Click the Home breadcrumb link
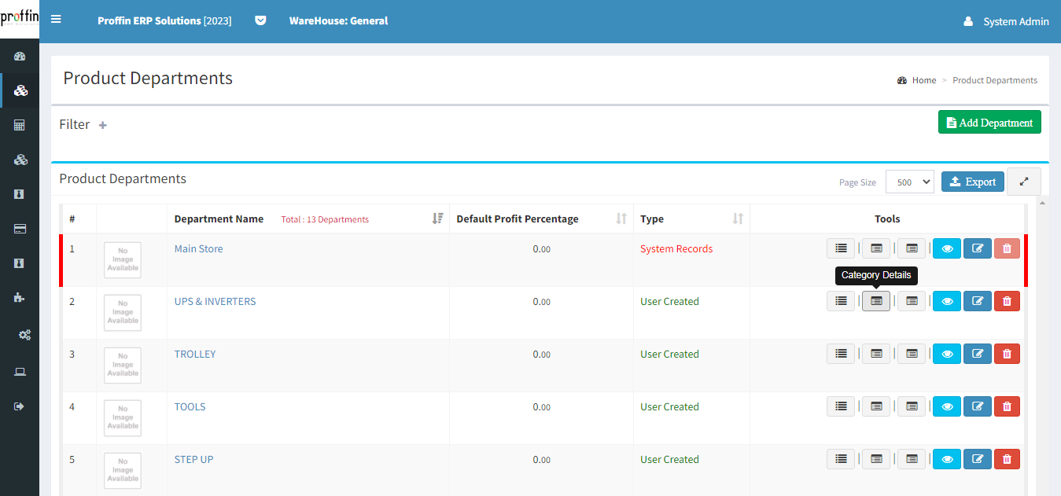 924,80
